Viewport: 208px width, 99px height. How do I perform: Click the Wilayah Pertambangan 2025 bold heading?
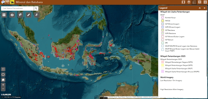pyautogui.click(x=173, y=56)
